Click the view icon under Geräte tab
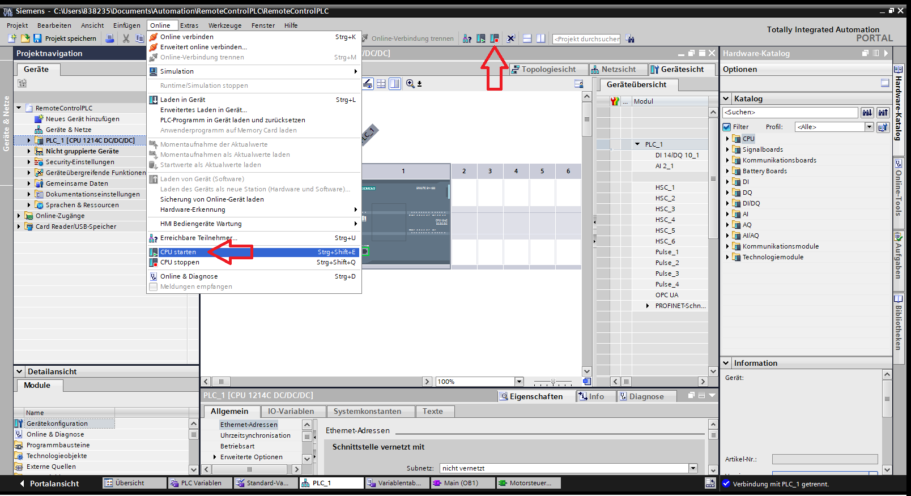Screen dimensions: 911x496 (22, 83)
